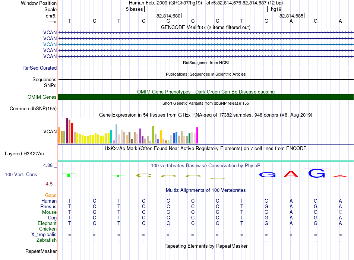This screenshot has height=260, width=354.
Task: Click the Human species label
Action: pyautogui.click(x=49, y=201)
